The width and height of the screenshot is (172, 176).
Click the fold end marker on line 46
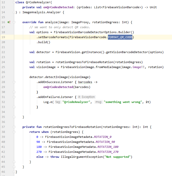coord(14,172)
